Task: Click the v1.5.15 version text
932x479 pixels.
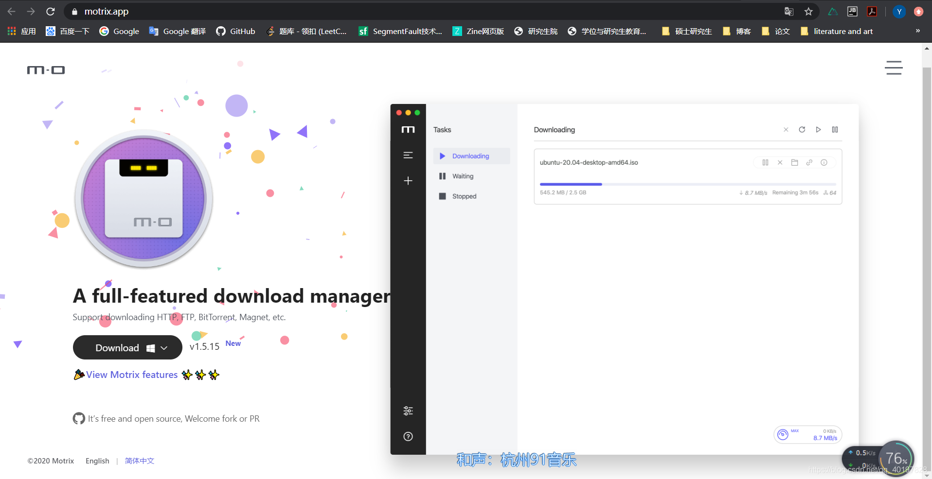Action: (x=204, y=346)
